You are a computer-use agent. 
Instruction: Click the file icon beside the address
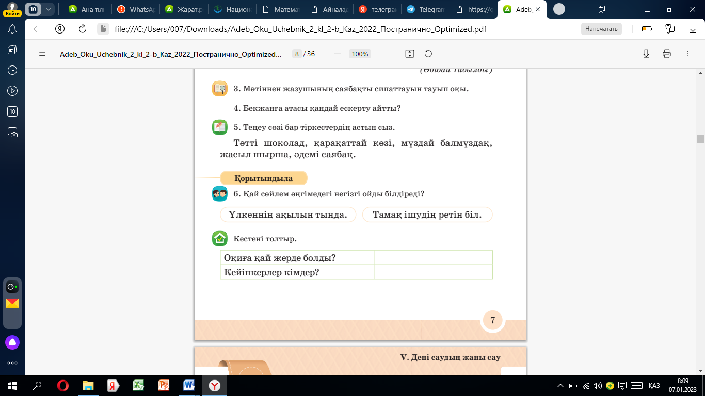[x=103, y=29]
